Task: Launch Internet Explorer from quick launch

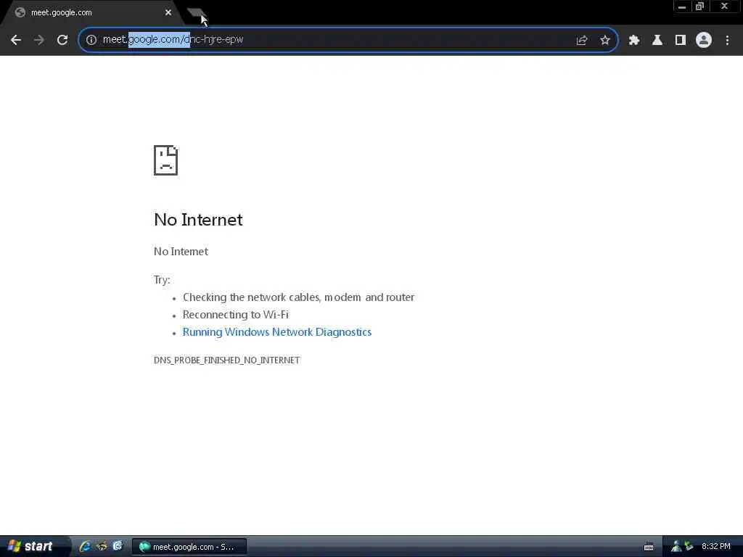Action: (86, 547)
